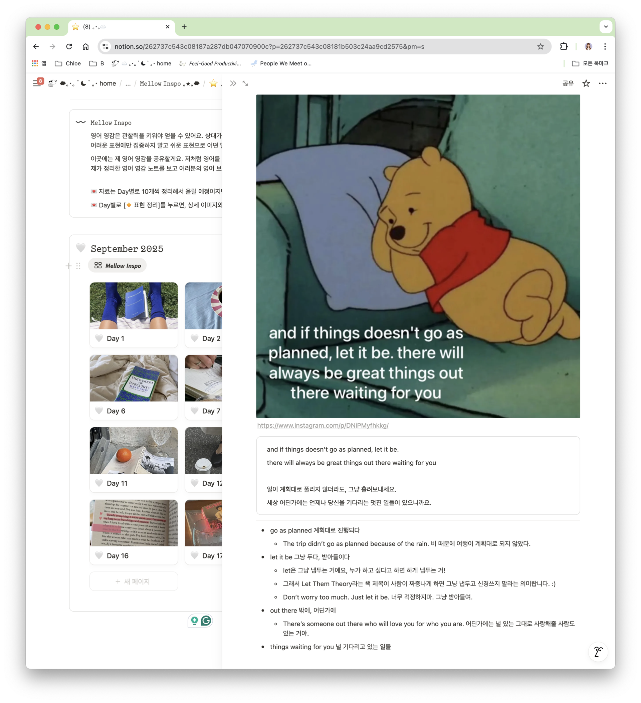Screen dimensions: 641x703
Task: Open page in full-page view icon
Action: click(x=245, y=83)
